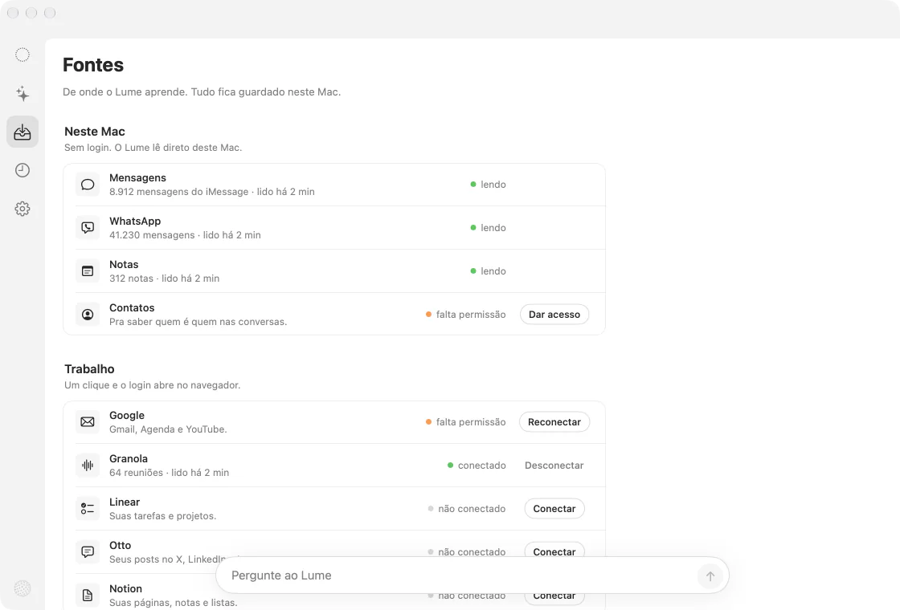Click the Contatos person icon

coord(88,314)
